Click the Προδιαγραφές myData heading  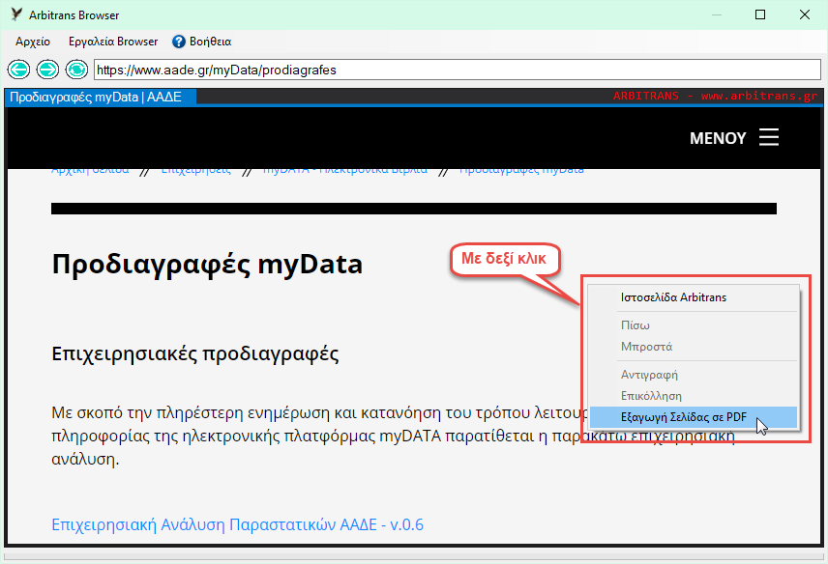click(x=207, y=264)
